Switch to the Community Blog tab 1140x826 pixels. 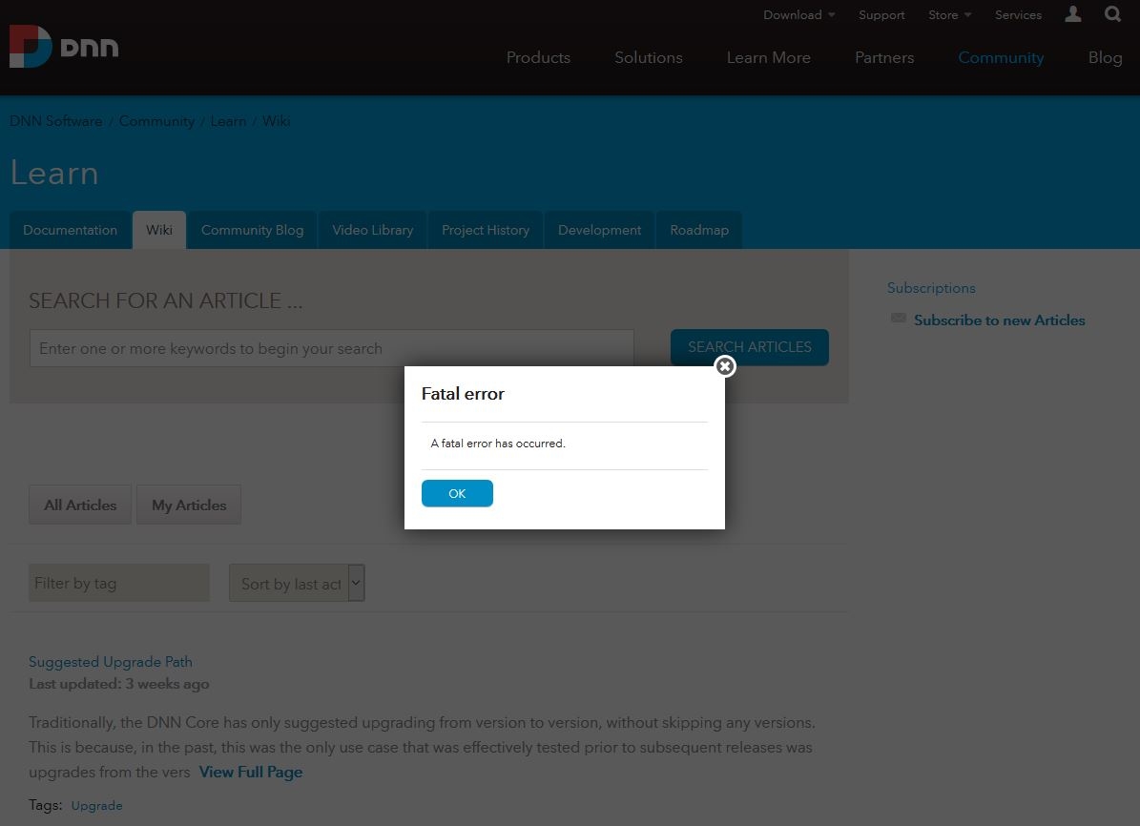click(252, 230)
